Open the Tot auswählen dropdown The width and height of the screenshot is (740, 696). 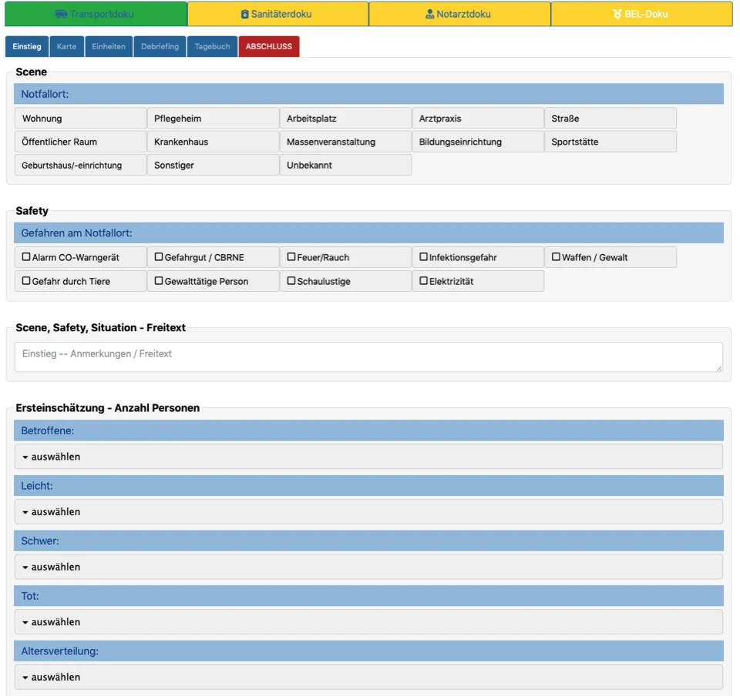click(x=368, y=622)
